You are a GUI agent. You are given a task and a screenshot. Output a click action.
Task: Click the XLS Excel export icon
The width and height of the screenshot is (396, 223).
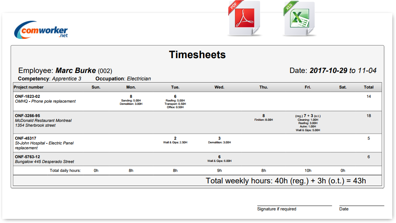point(299,19)
